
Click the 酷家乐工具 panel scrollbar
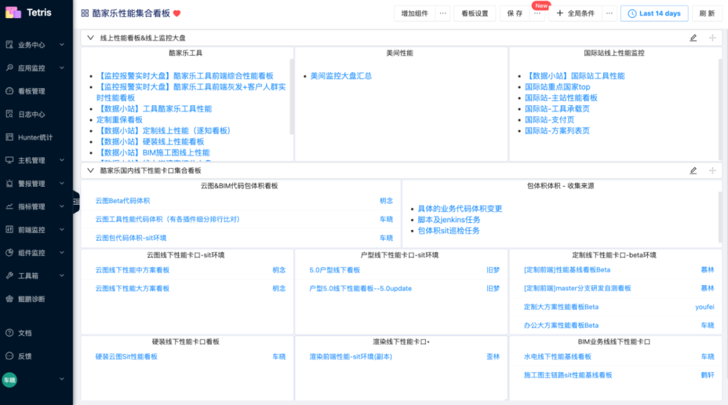292,96
